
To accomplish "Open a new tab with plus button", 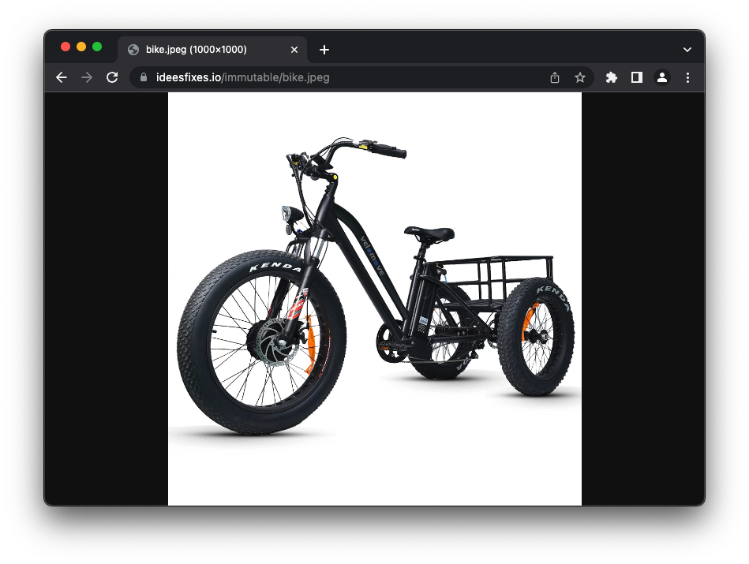I will [324, 50].
